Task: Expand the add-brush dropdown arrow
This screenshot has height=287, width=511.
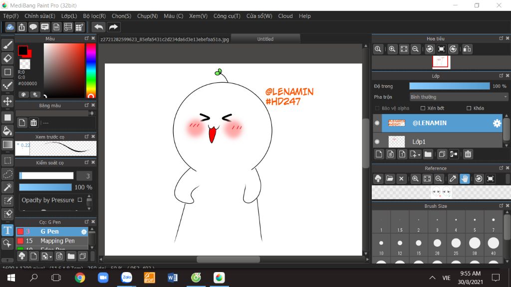Action: pyautogui.click(x=51, y=257)
